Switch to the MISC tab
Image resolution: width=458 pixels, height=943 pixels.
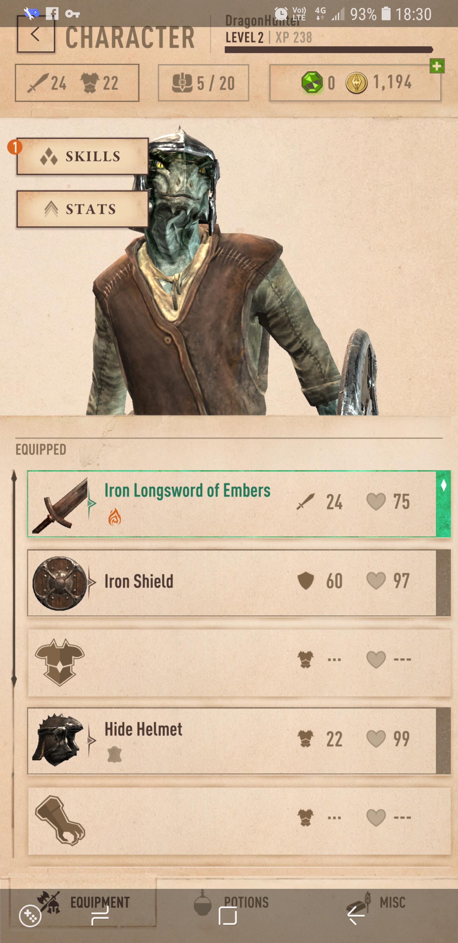376,902
